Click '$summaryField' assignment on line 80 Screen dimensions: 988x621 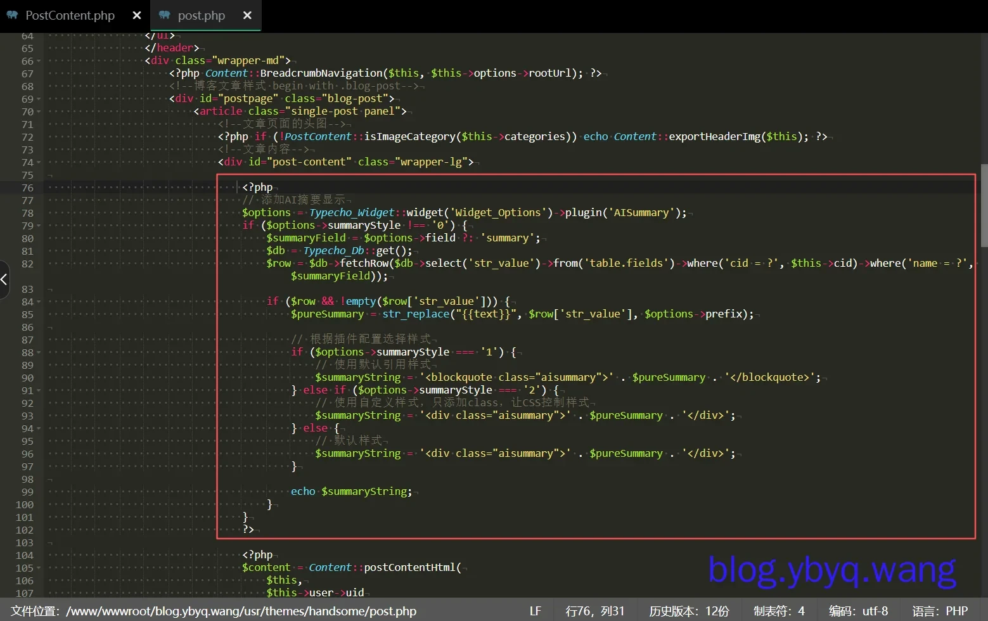point(403,238)
